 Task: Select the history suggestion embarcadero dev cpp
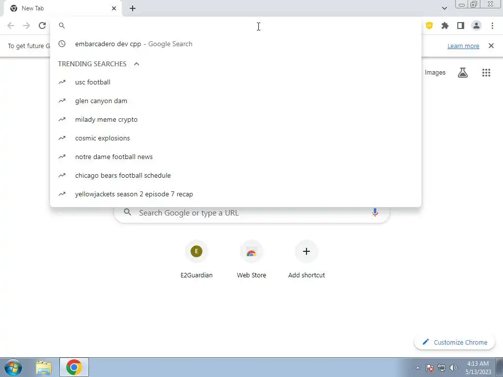(x=236, y=44)
